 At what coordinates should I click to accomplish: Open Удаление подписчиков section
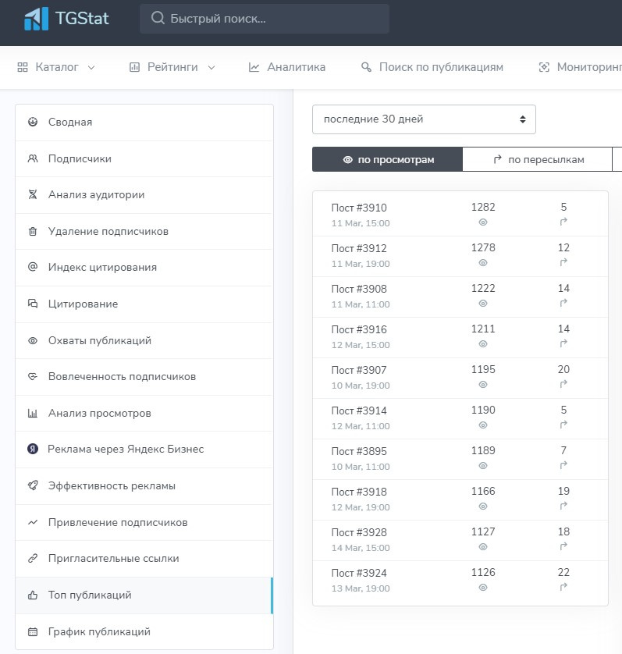(x=144, y=232)
